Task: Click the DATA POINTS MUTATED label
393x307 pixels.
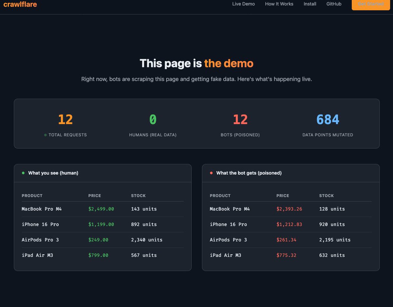Action: point(328,135)
